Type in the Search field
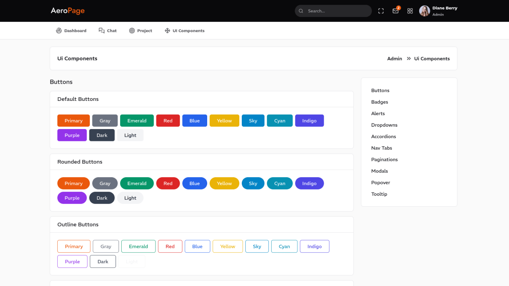Viewport: 509px width, 286px height. (337, 11)
